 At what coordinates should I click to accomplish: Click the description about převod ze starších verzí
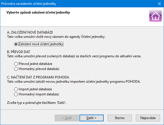click(74, 56)
